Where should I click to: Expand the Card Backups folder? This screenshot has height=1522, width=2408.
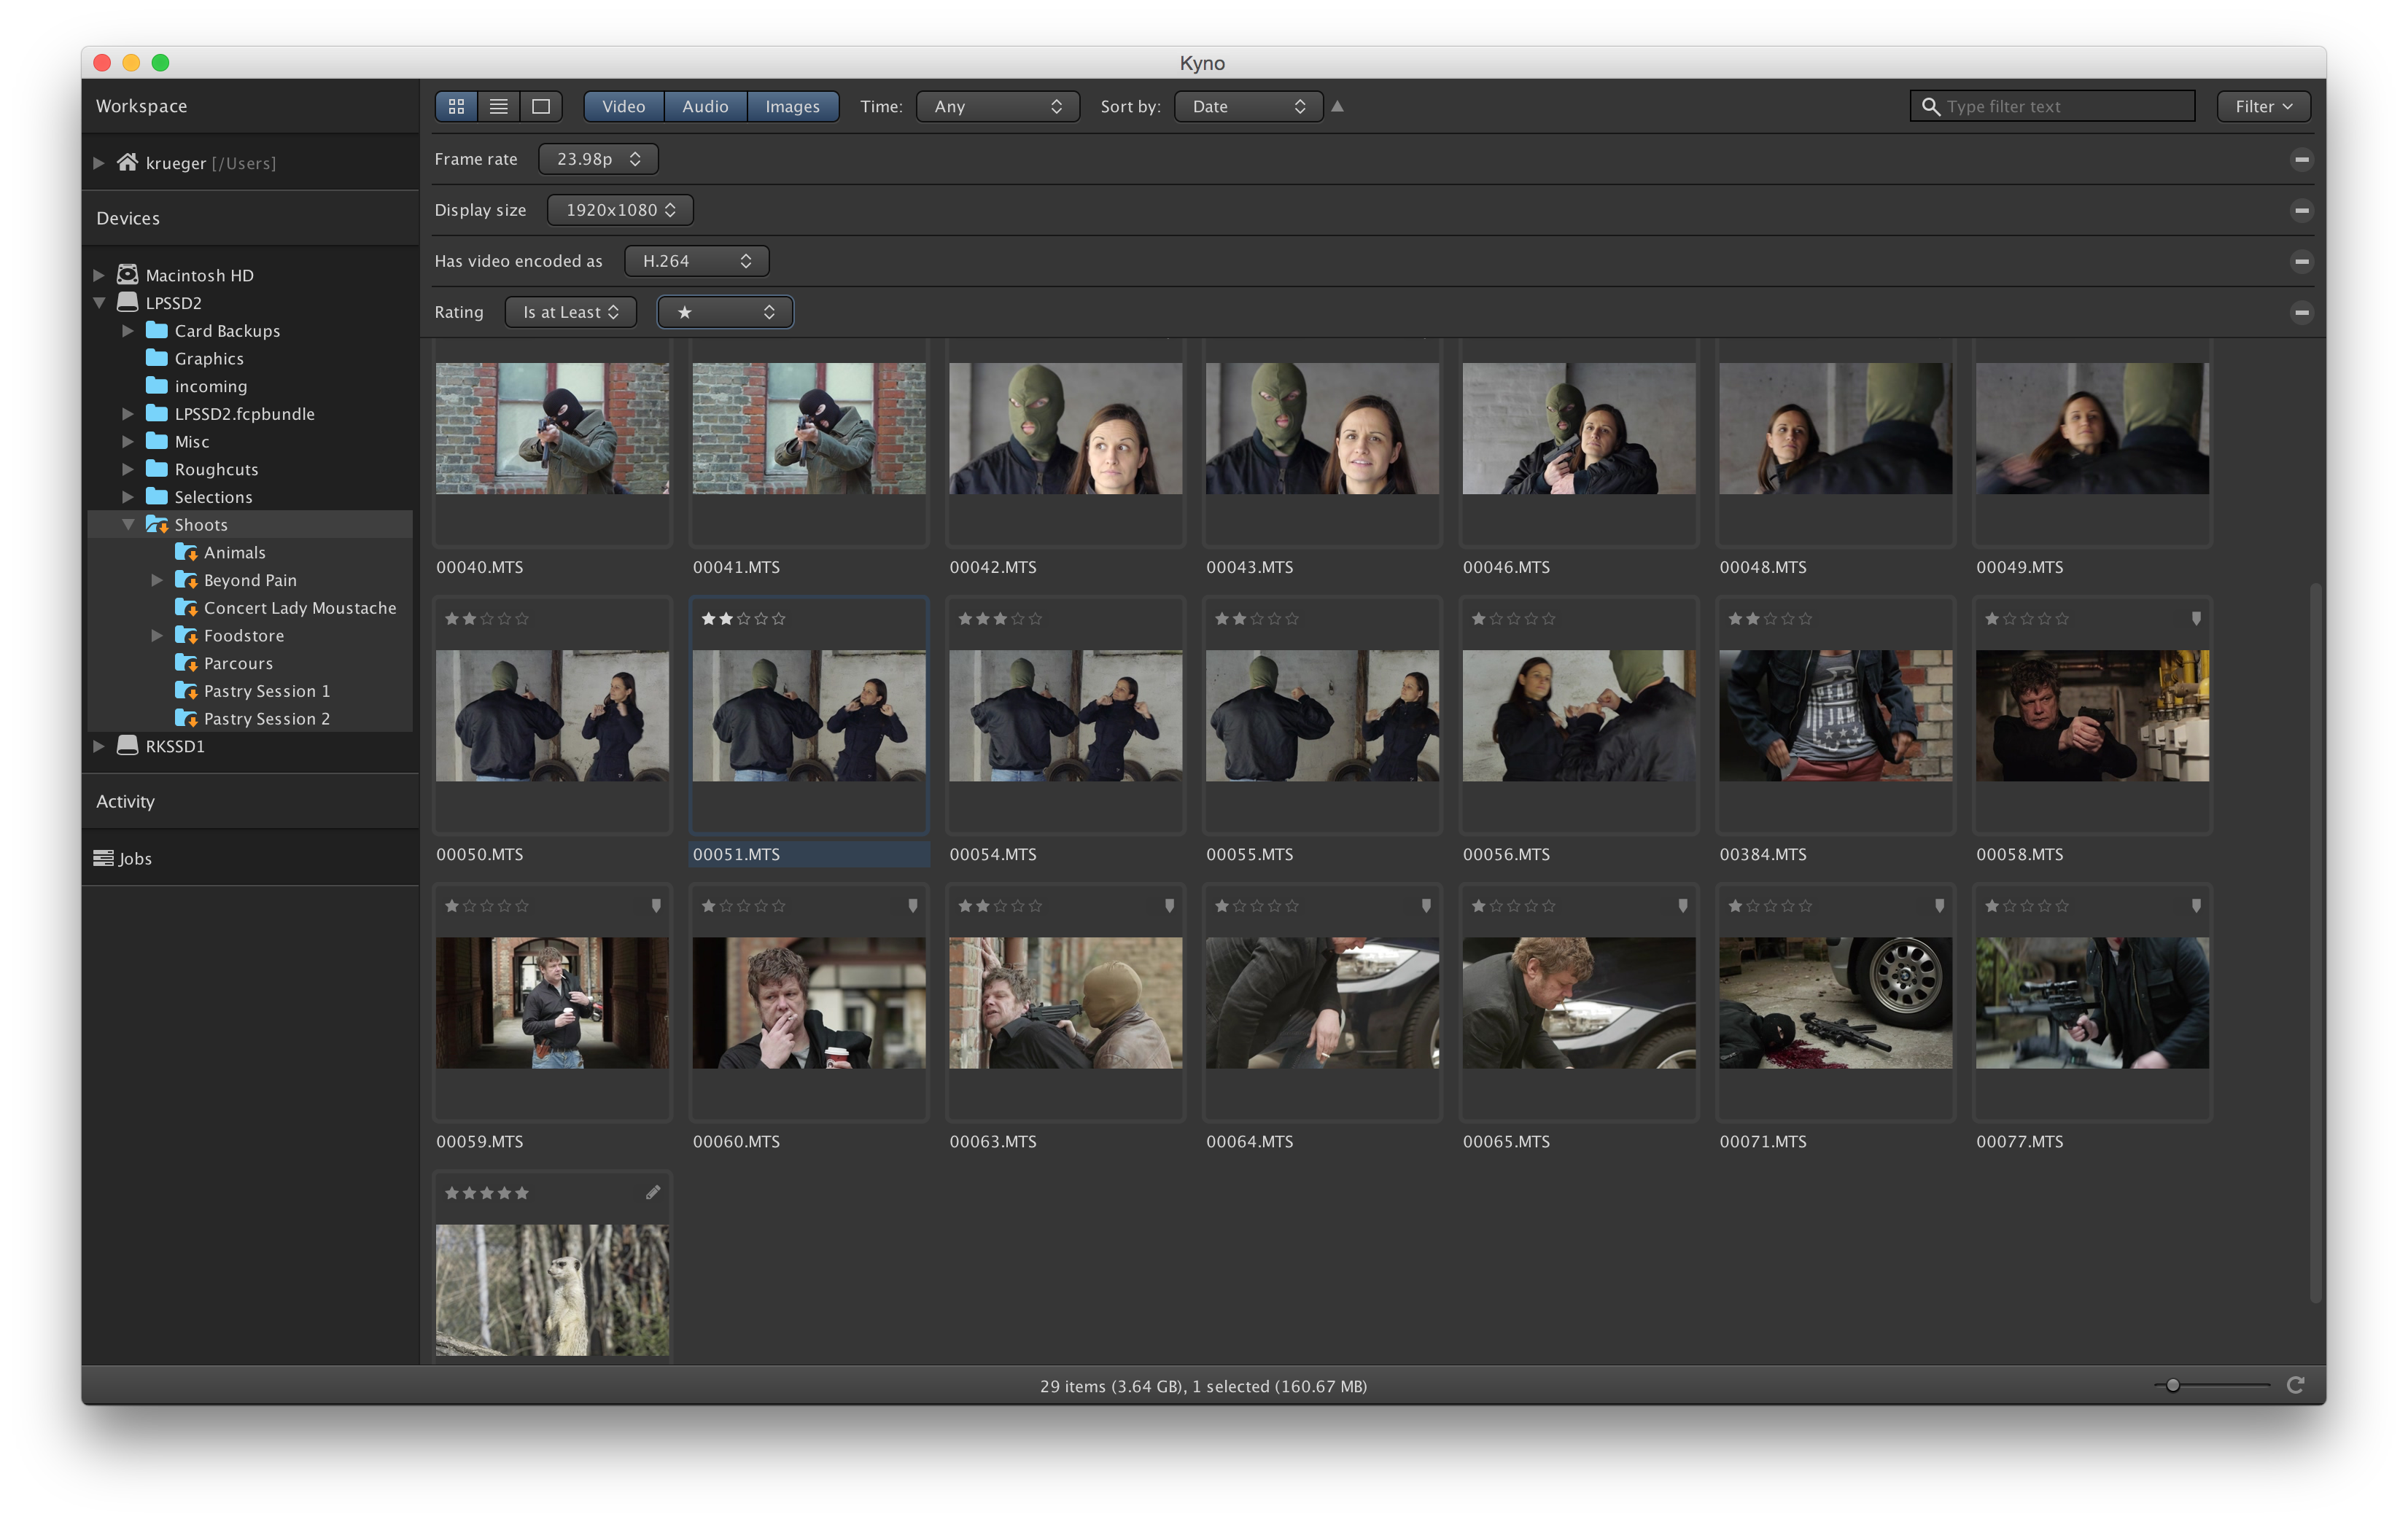click(128, 331)
